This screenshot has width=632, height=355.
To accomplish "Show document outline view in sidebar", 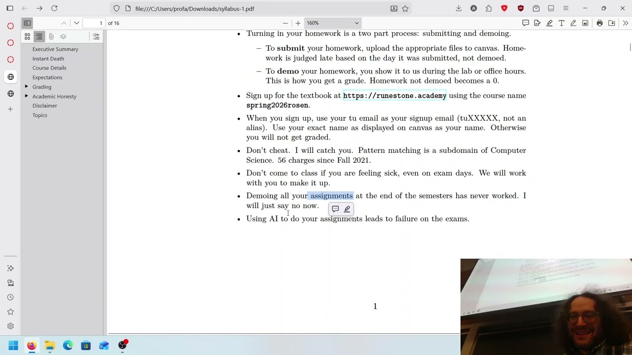I will 39,36.
